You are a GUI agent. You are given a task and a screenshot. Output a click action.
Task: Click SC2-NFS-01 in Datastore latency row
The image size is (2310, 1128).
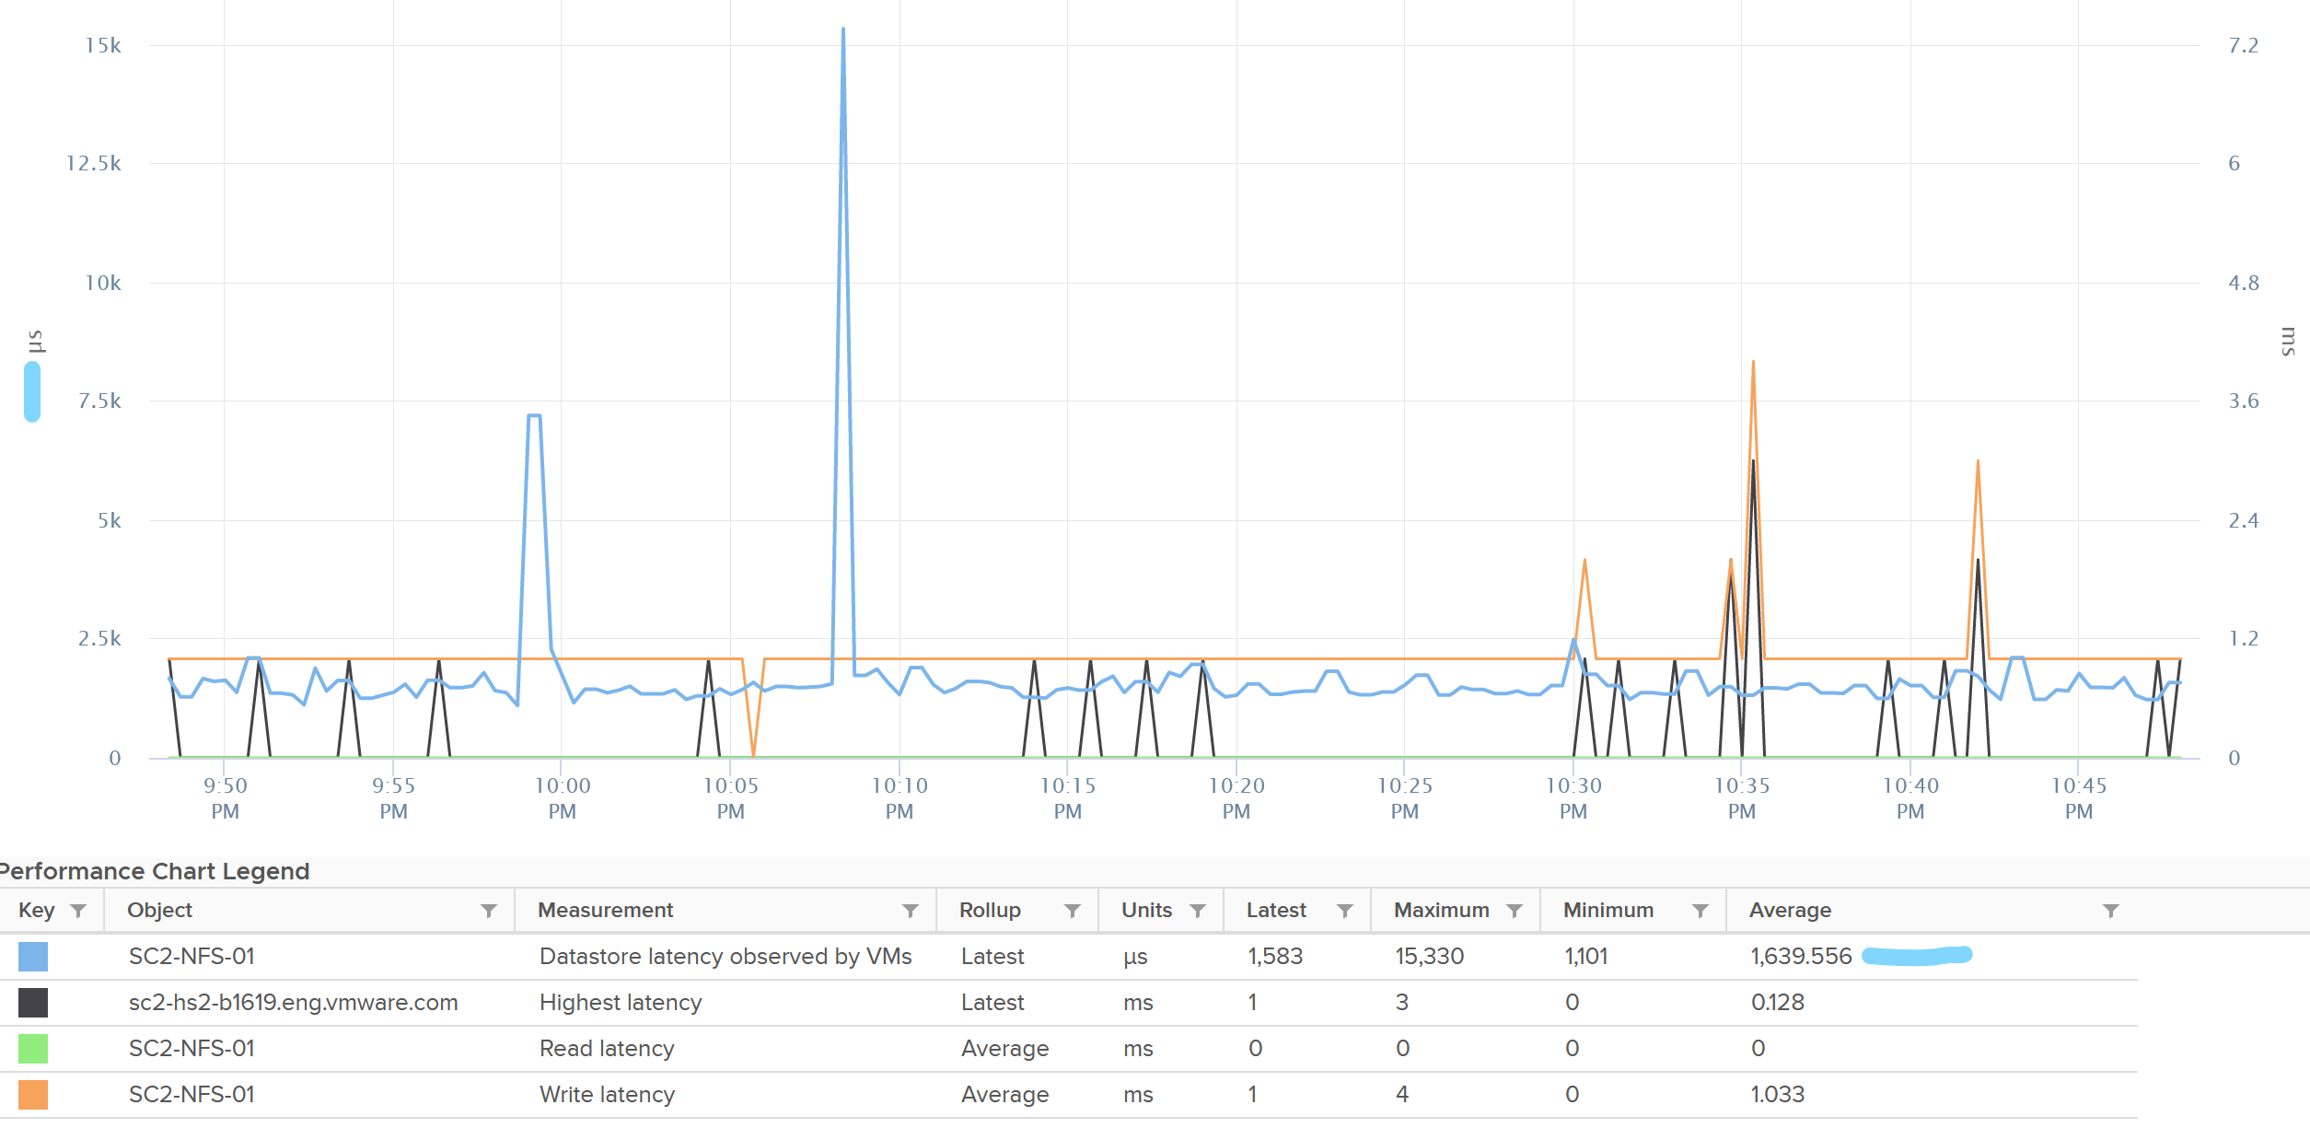(192, 957)
